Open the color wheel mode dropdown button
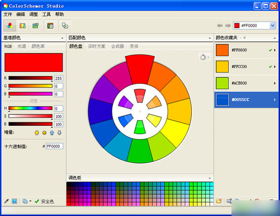The height and width of the screenshot is (216, 280). [x=204, y=57]
